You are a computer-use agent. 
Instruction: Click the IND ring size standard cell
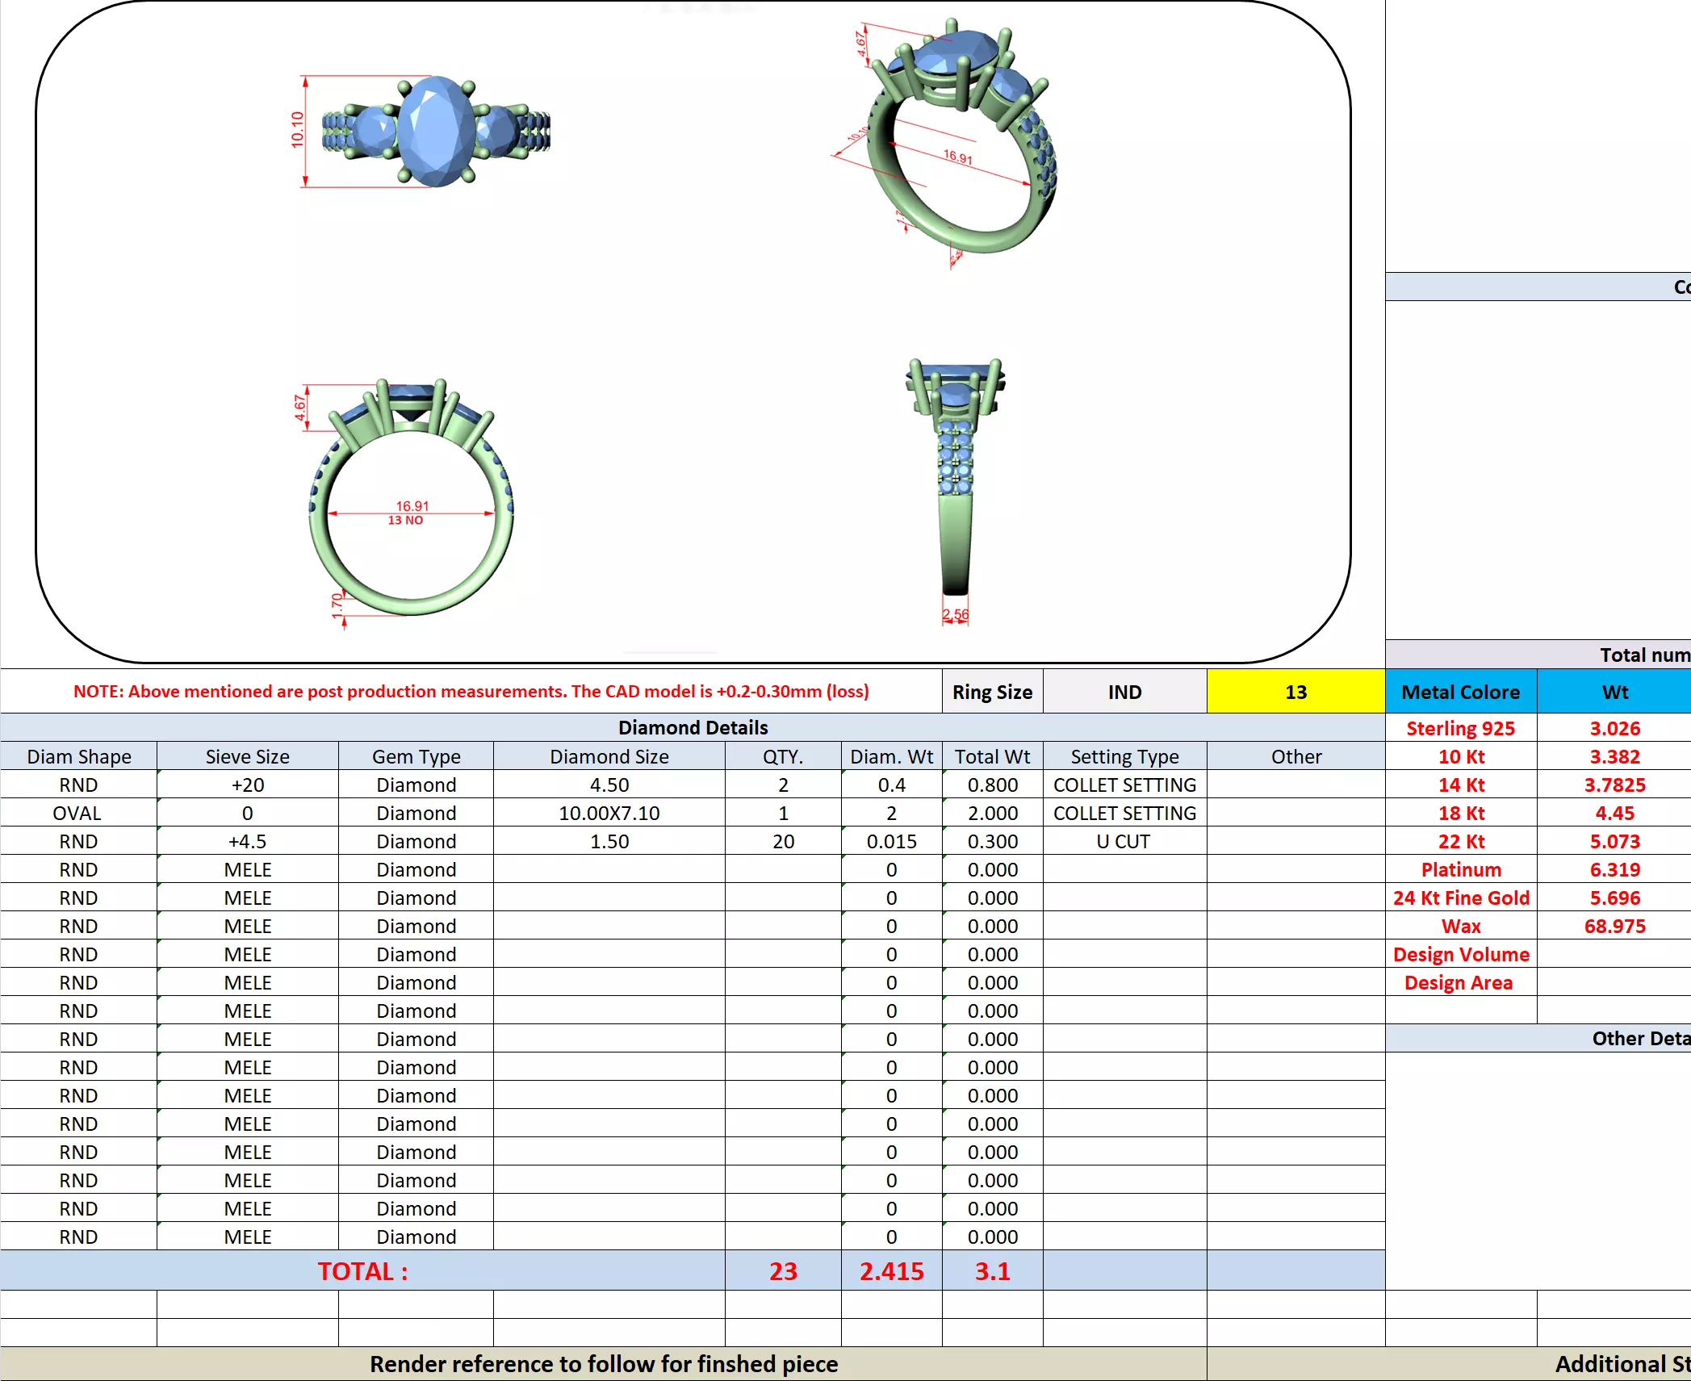[1124, 692]
